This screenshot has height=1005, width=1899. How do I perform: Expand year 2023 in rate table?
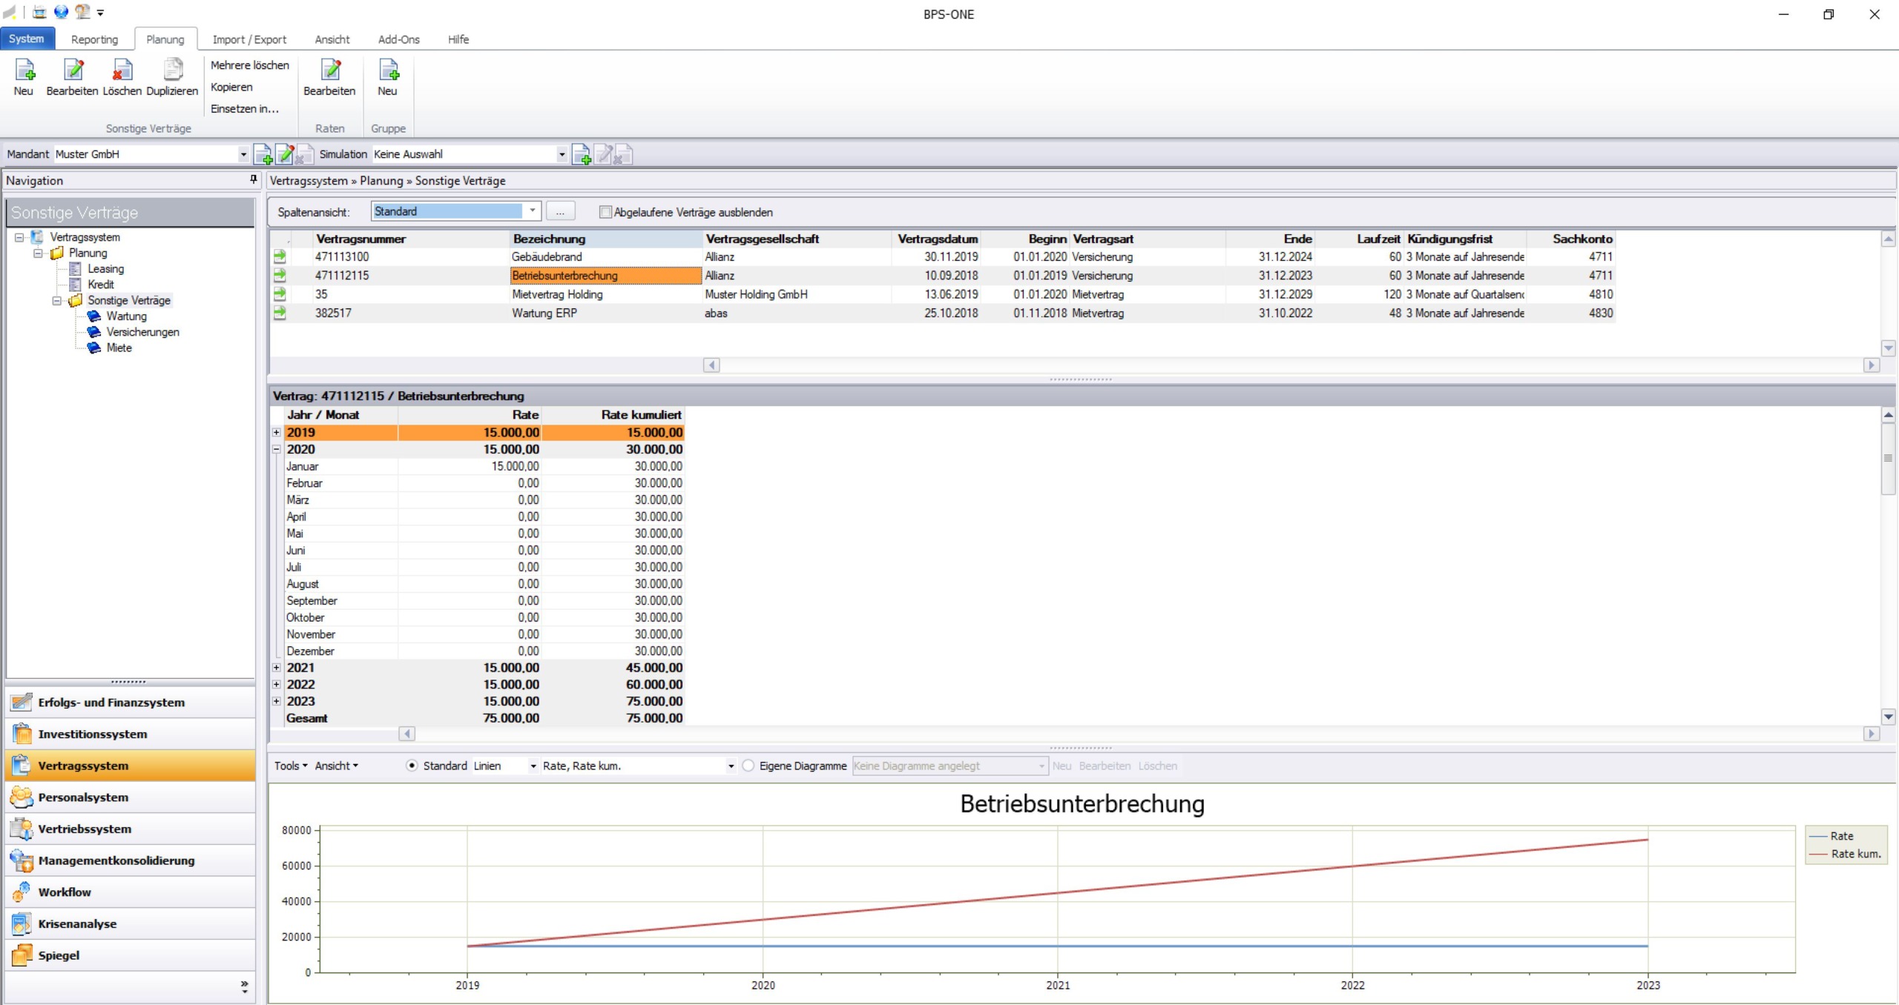coord(276,701)
